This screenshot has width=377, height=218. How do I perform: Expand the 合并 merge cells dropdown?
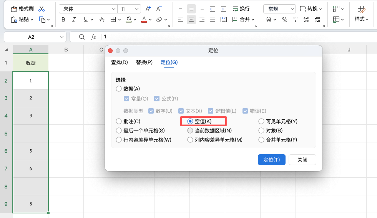pyautogui.click(x=253, y=20)
